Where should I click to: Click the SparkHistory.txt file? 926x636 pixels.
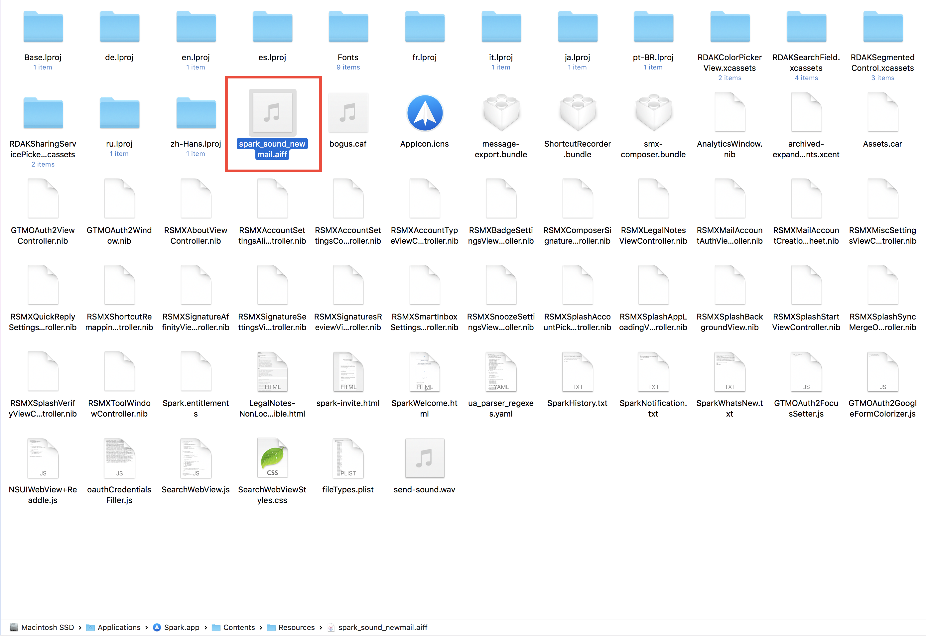click(577, 372)
